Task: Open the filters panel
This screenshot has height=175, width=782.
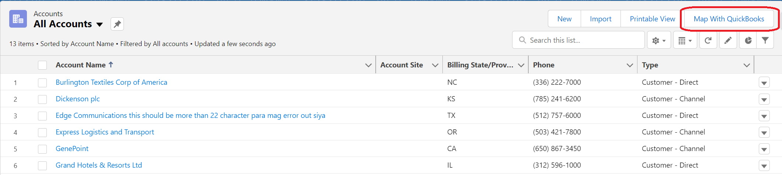Action: 765,40
